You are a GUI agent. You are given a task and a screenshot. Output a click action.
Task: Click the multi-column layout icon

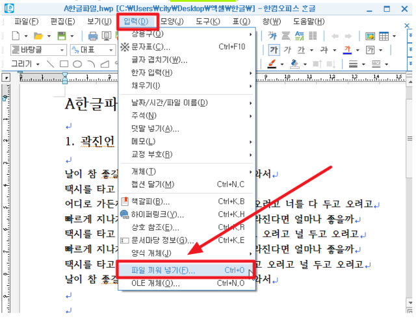[313, 36]
